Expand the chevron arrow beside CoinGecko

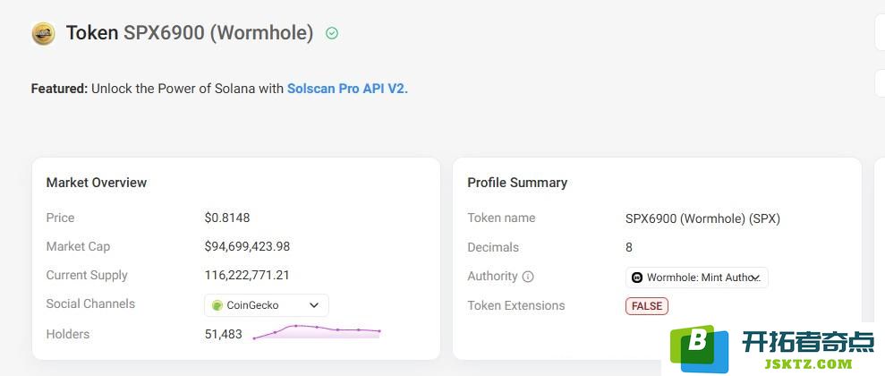(314, 305)
